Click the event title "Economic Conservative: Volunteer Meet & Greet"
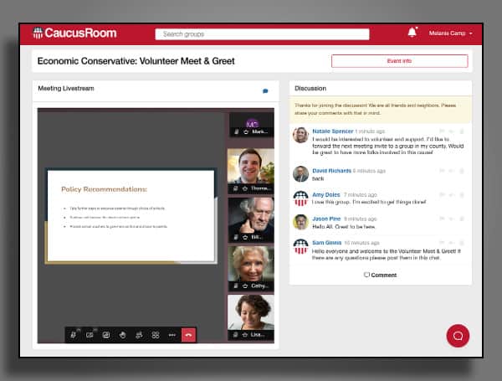Screen dimensions: 502x381 pos(136,61)
